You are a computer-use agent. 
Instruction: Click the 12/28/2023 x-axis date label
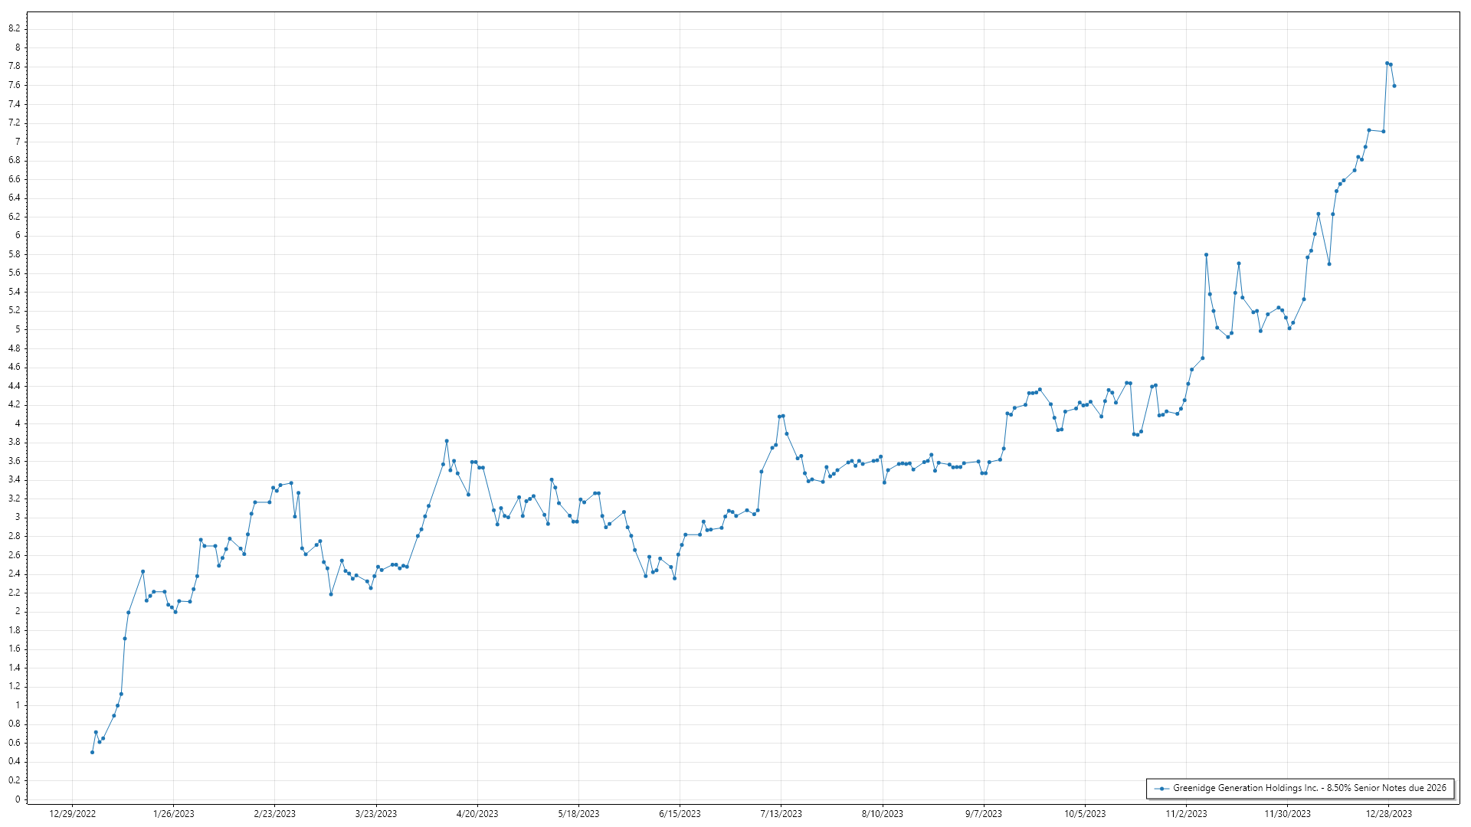tap(1389, 814)
